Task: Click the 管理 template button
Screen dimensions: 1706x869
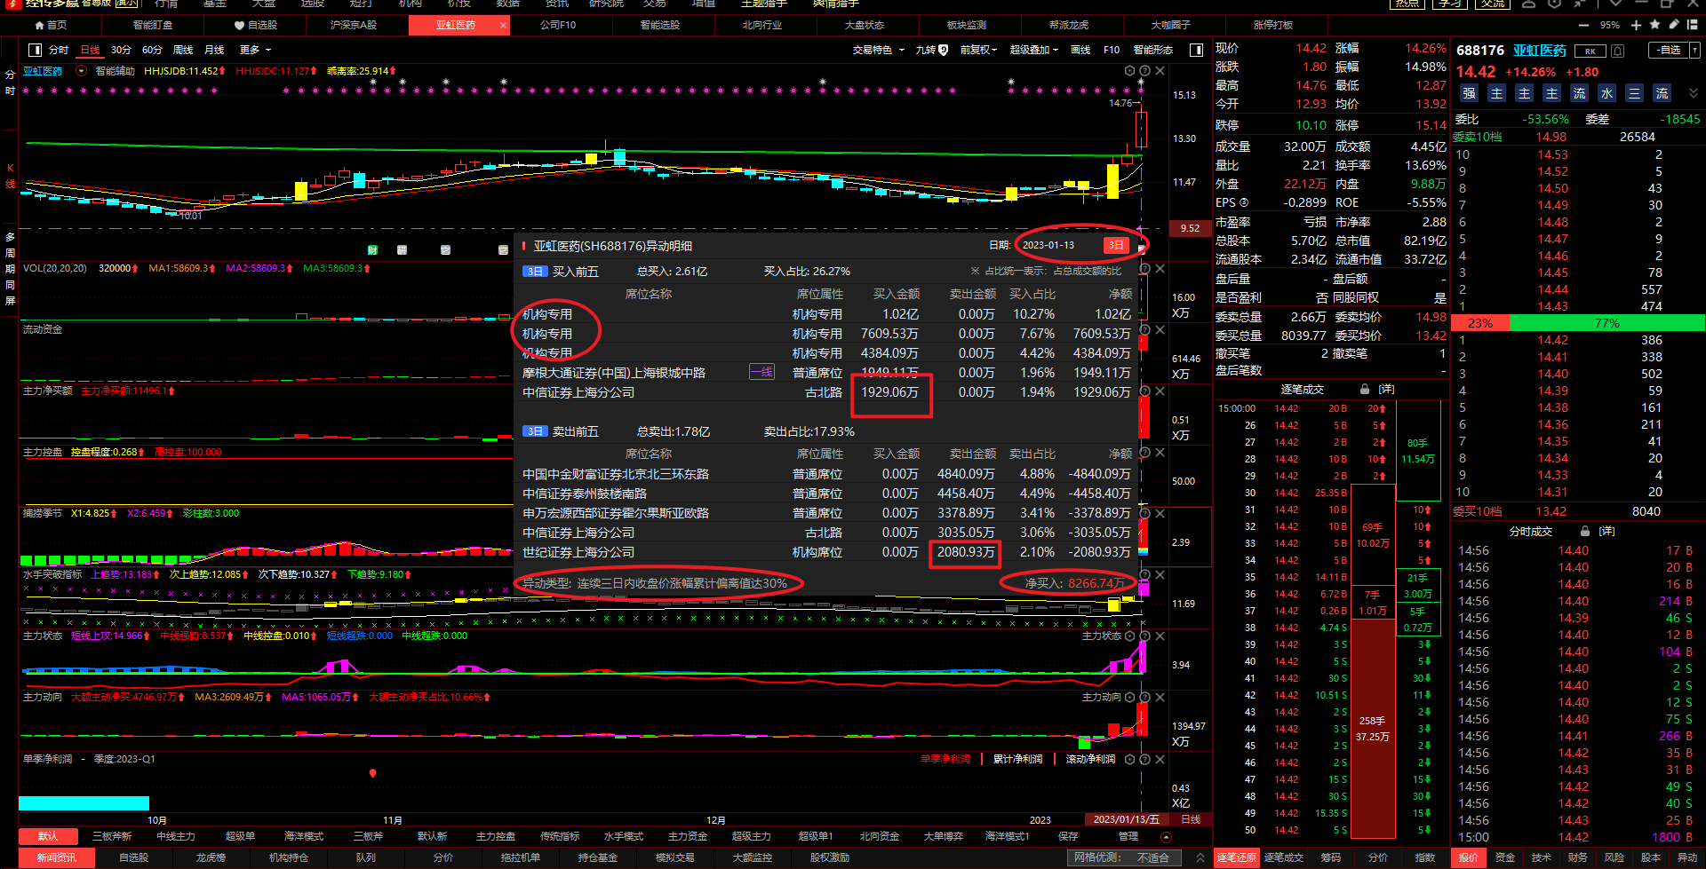Action: coord(1128,836)
